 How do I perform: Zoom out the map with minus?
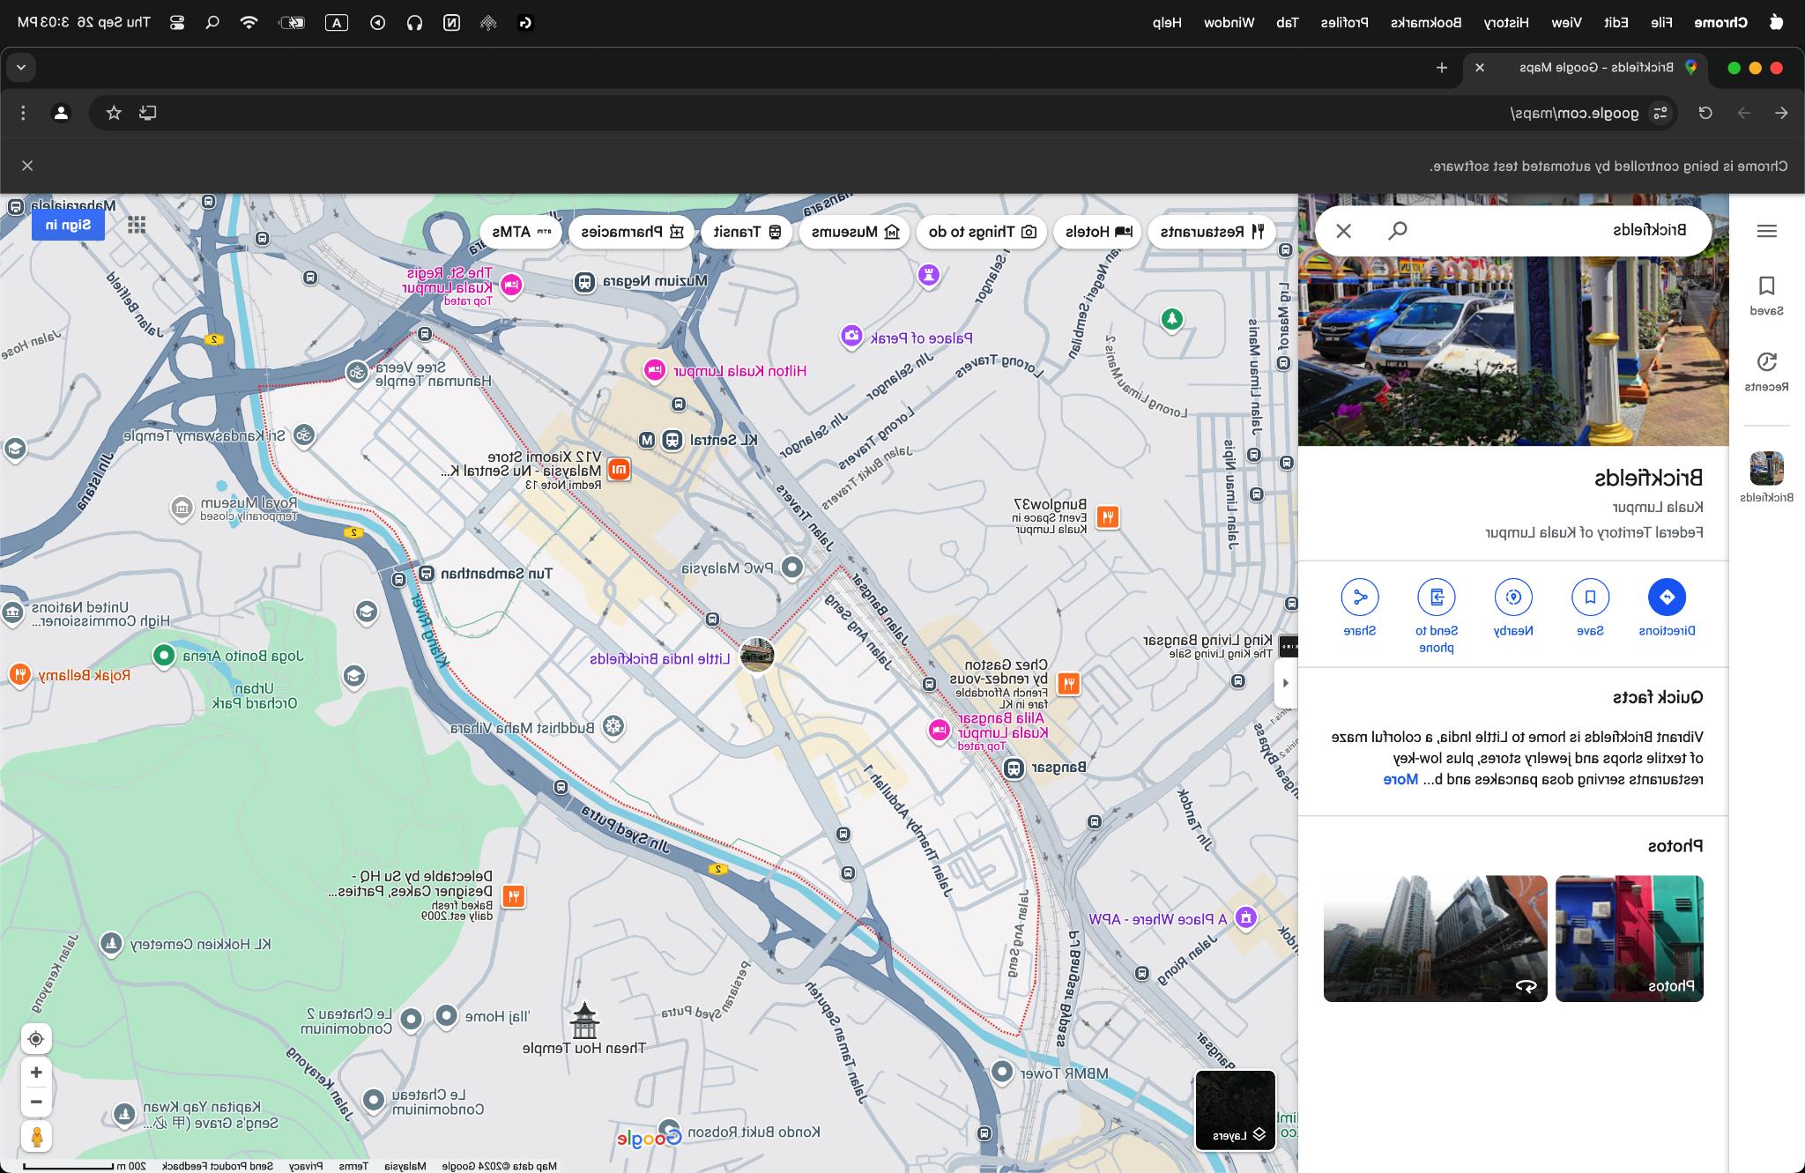(36, 1102)
